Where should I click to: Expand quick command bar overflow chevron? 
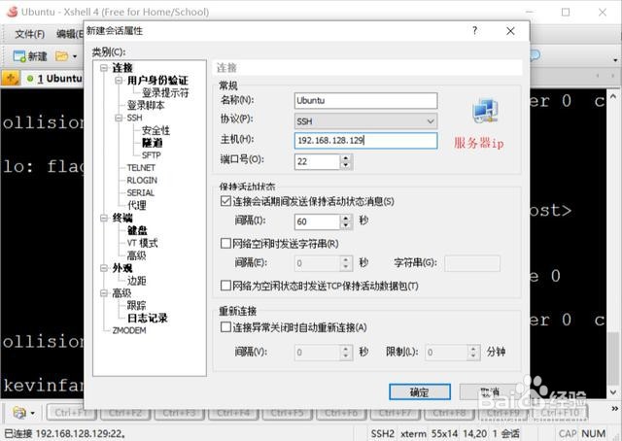[615, 409]
